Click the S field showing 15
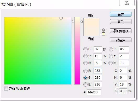This screenshot has width=138, height=101. (x=97, y=56)
